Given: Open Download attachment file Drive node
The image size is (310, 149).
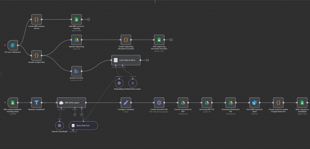Looking at the screenshot, I should (x=231, y=103).
